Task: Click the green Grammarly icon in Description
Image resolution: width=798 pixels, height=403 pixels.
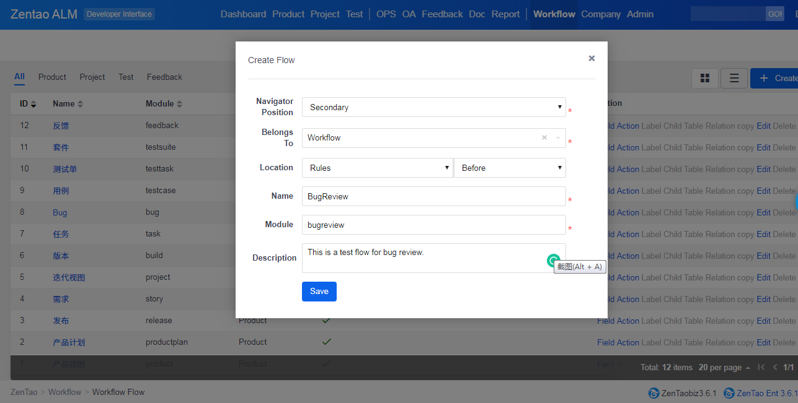Action: tap(553, 261)
